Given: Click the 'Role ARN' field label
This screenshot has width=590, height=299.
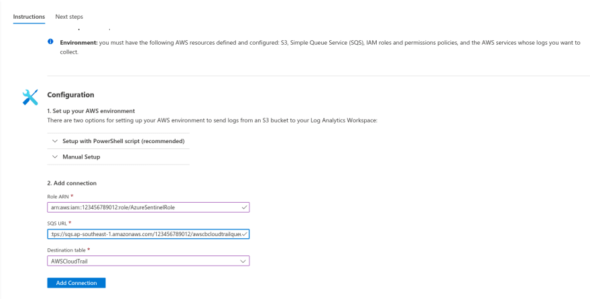Looking at the screenshot, I should coord(58,197).
